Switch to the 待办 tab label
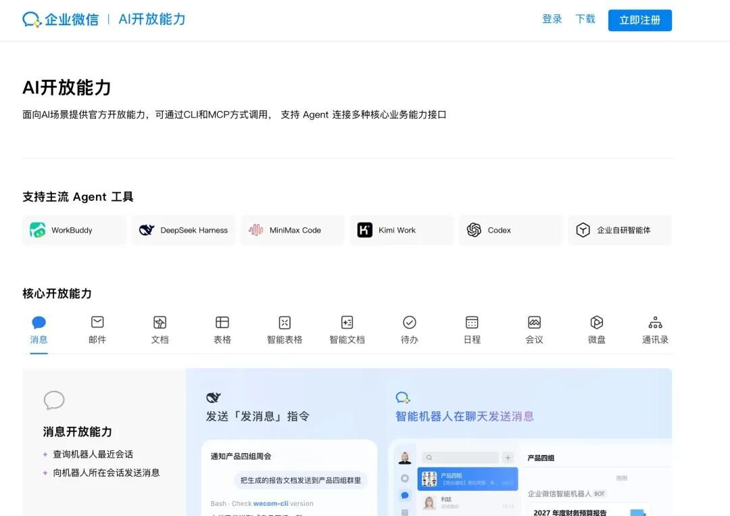Viewport: 730px width, 516px height. 409,339
